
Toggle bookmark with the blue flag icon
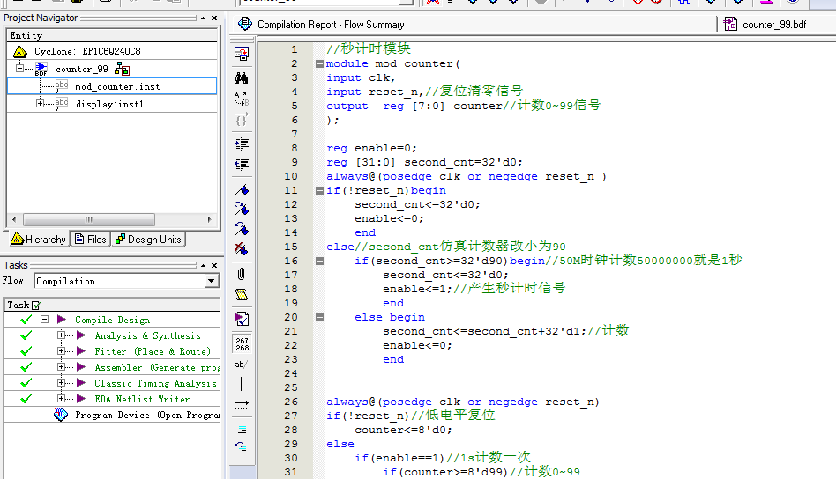(241, 189)
